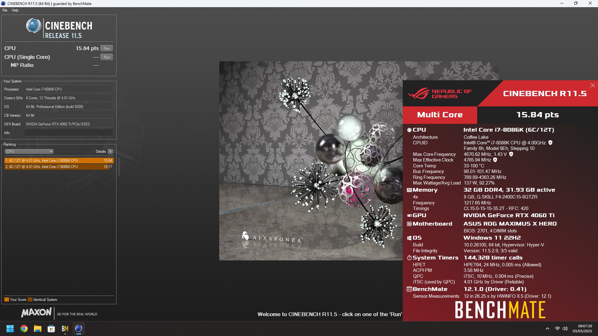The width and height of the screenshot is (598, 336).
Task: Click the Motherboard icon in BenchMate panel
Action: pos(409,224)
